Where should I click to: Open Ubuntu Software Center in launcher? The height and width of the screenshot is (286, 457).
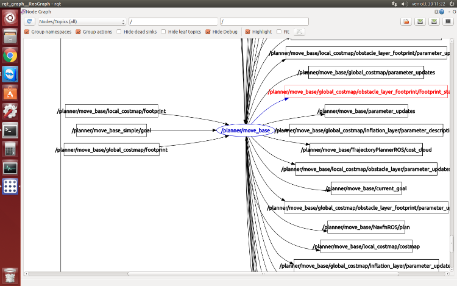[10, 93]
